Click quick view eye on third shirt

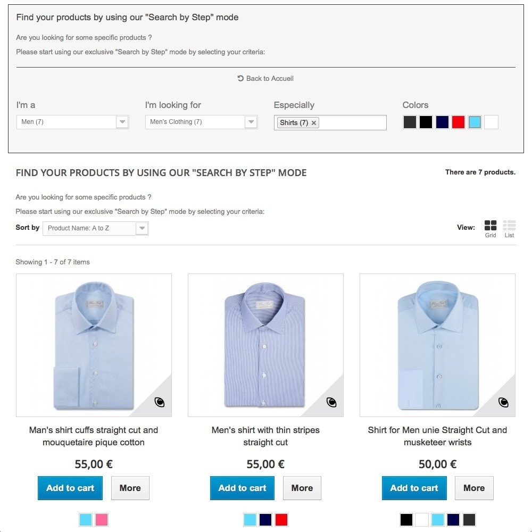coord(503,402)
